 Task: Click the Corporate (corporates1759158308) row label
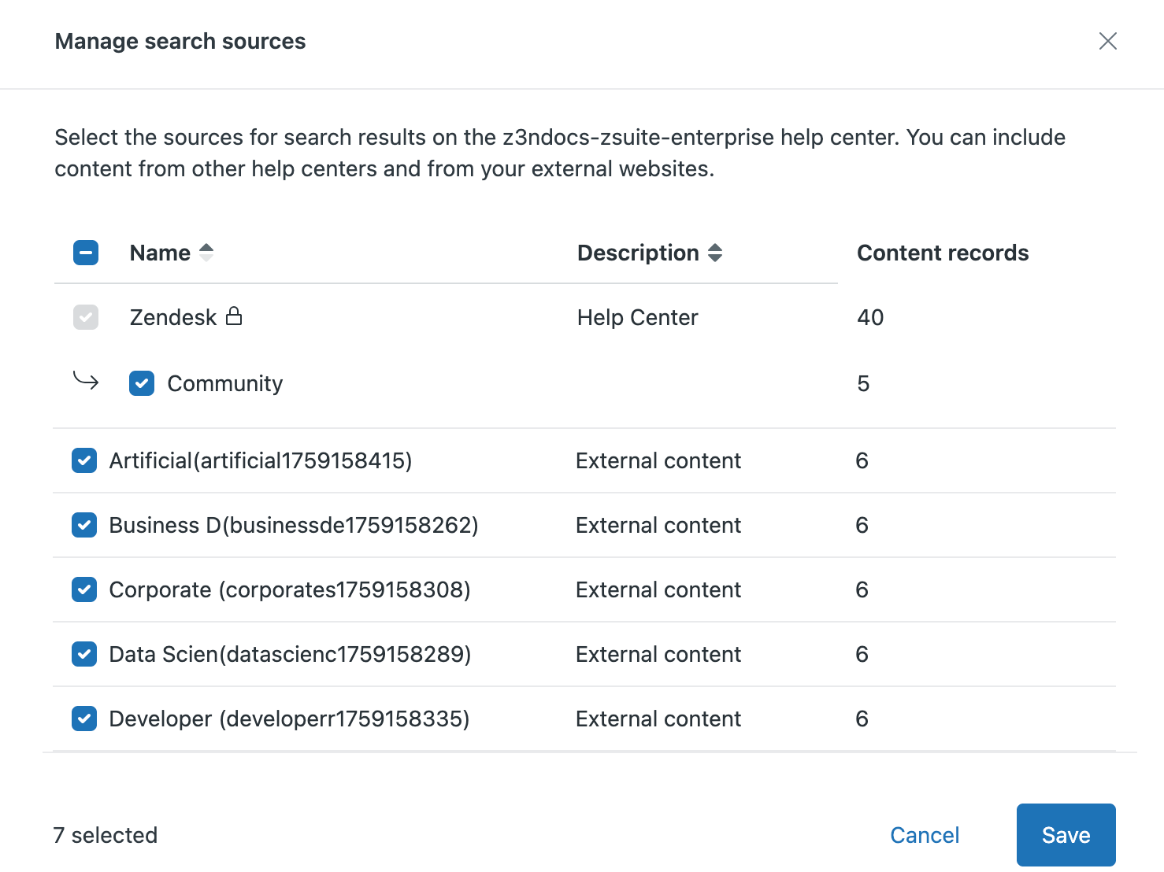[289, 589]
